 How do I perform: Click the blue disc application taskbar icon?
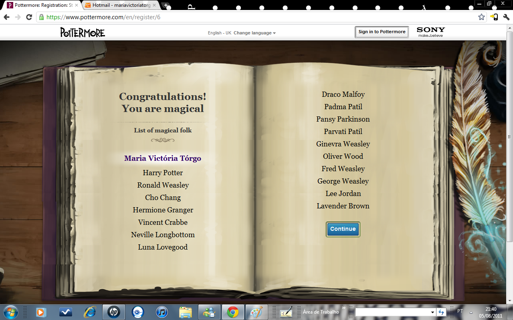(x=137, y=312)
